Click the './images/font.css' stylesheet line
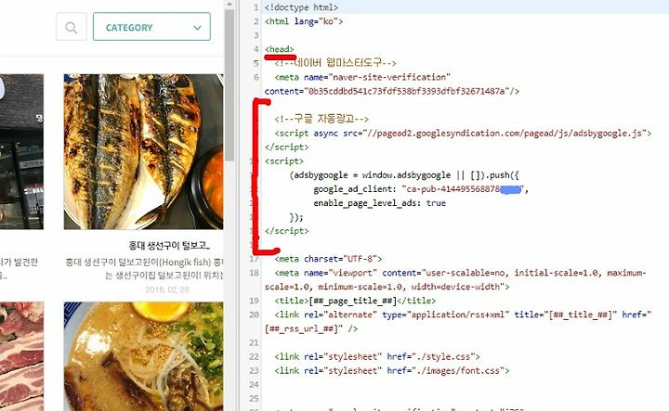This screenshot has height=411, width=669. (x=392, y=370)
